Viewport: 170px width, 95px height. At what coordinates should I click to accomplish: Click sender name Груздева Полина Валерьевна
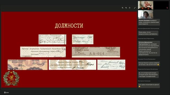pos(147,59)
